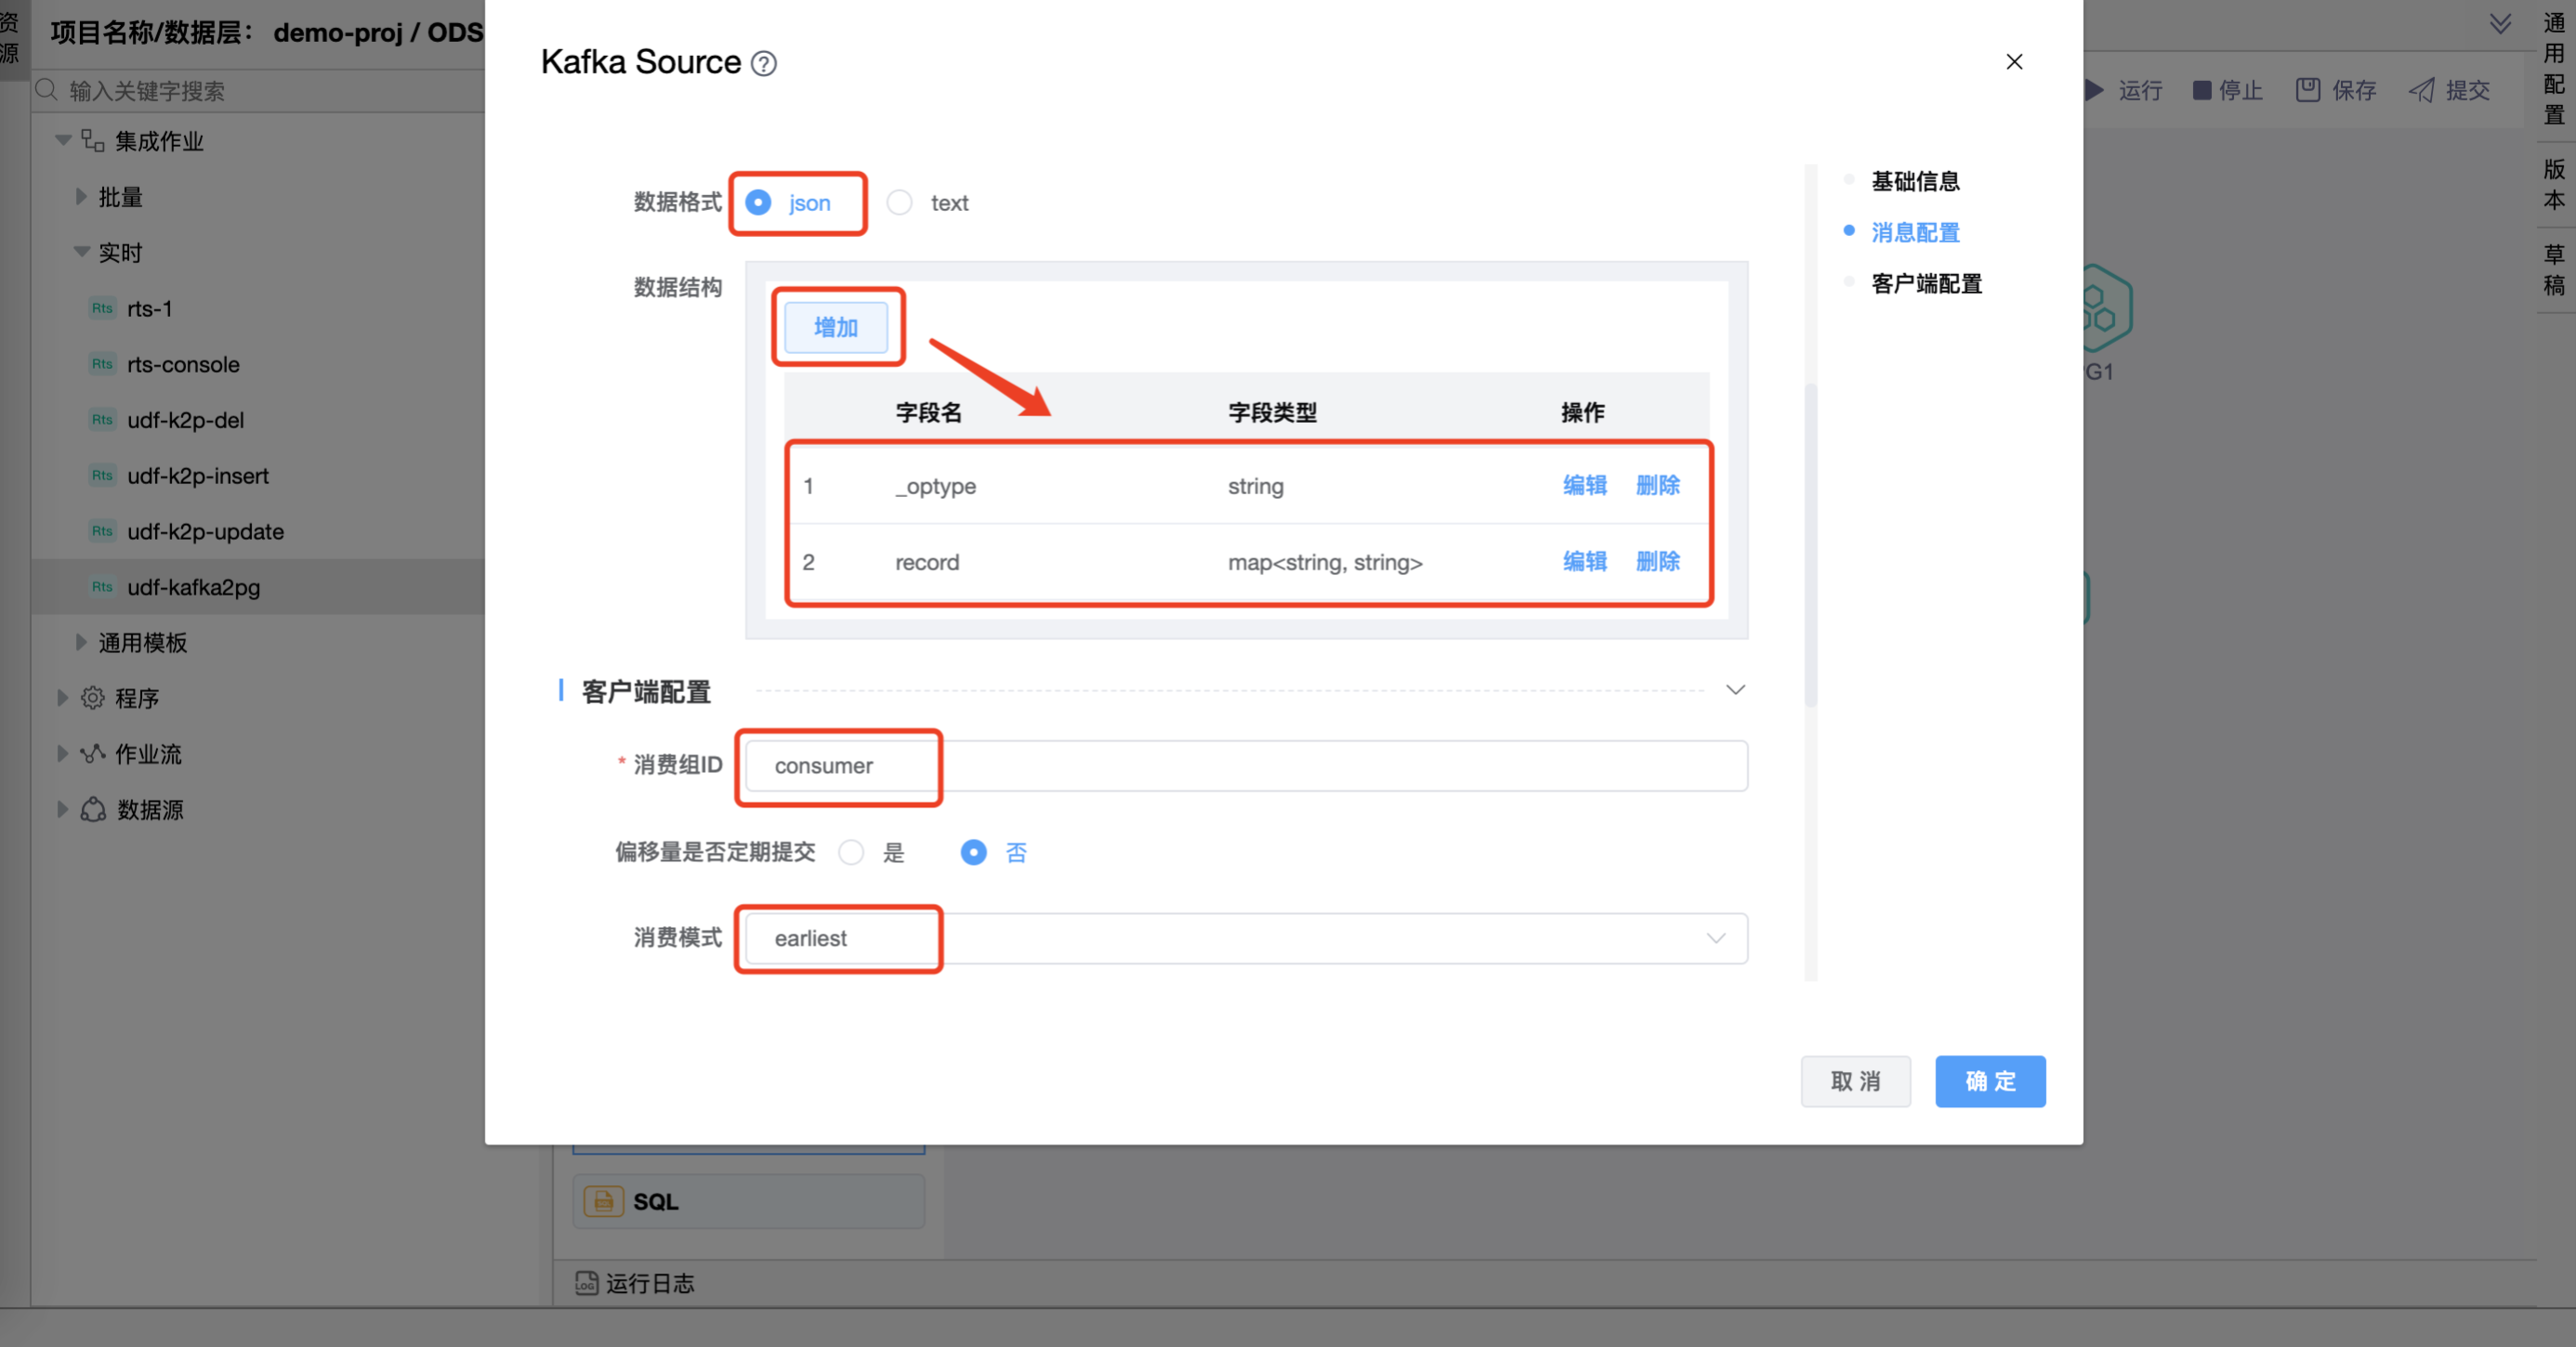Viewport: 2576px width, 1347px height.
Task: Jump to 基础信息 anchor section
Action: [x=1915, y=181]
